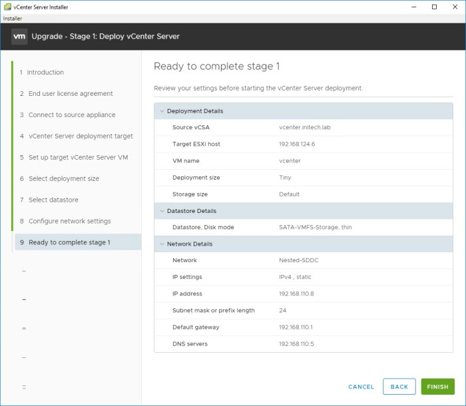Collapse the Deployment Details section
The height and width of the screenshot is (406, 466).
162,111
